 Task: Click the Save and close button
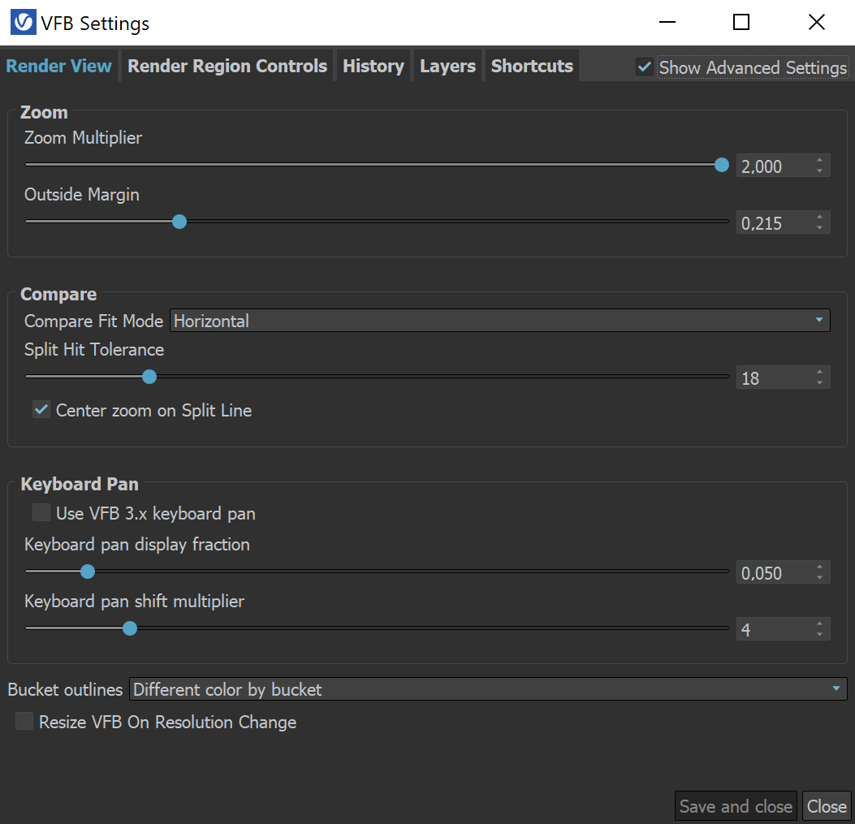pos(736,806)
